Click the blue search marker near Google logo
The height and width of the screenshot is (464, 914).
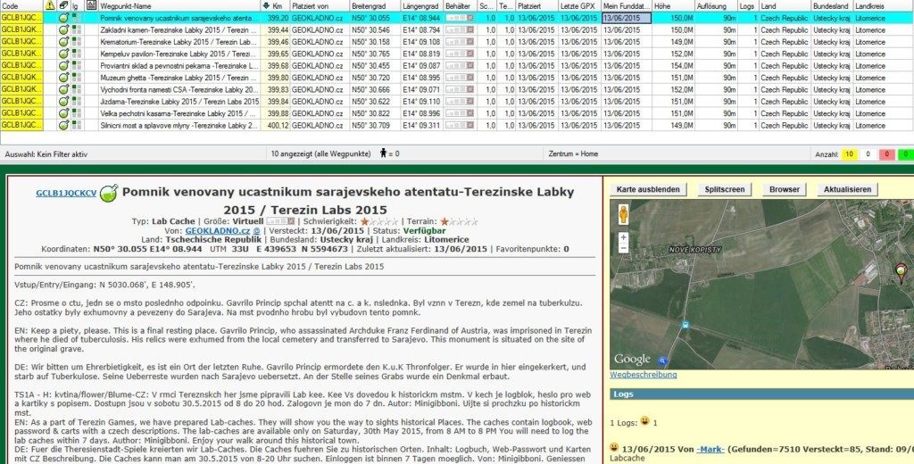(662, 360)
